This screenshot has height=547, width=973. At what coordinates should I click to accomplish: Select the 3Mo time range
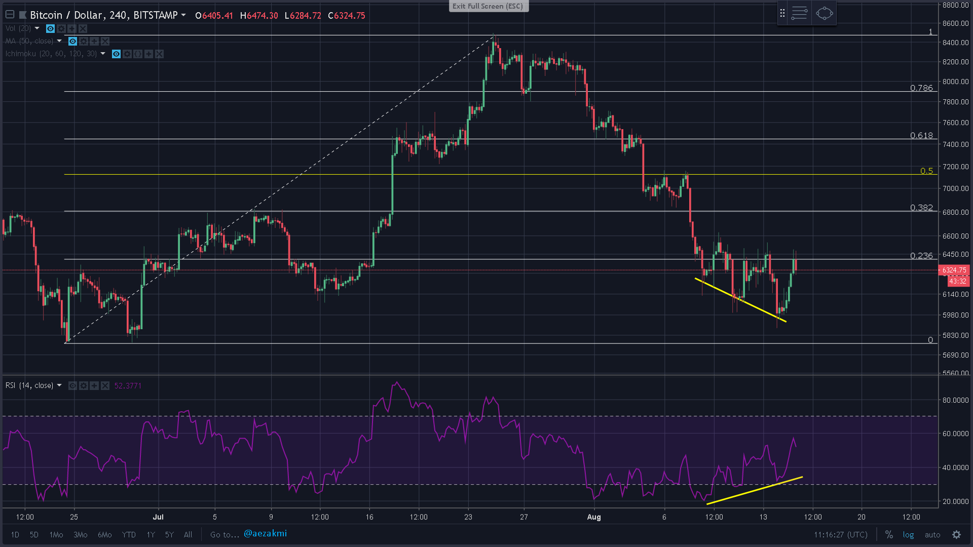pyautogui.click(x=80, y=535)
